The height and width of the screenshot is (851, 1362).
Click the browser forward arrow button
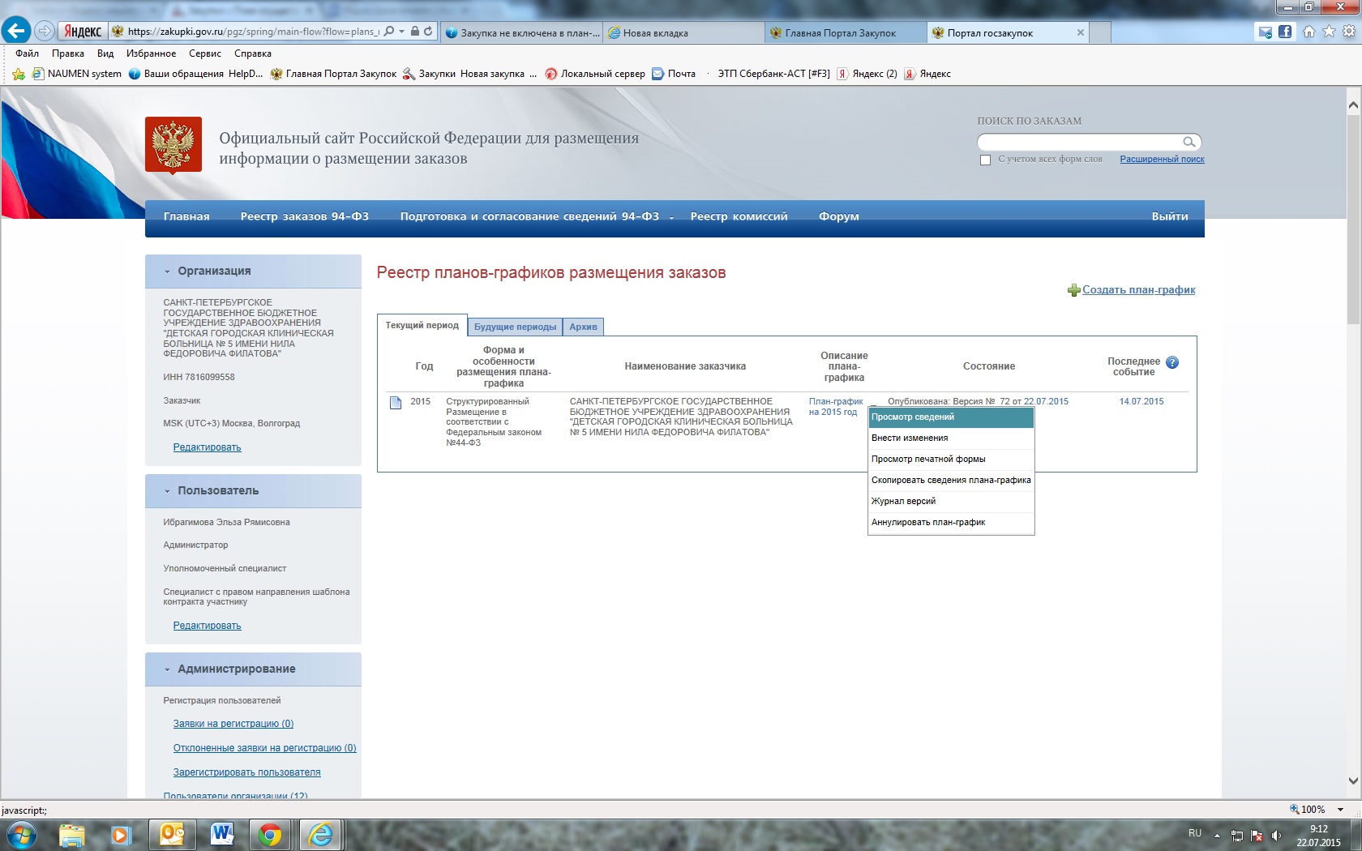pyautogui.click(x=45, y=32)
